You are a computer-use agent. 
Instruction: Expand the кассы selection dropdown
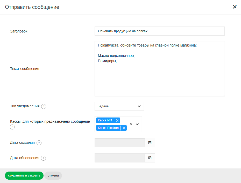[x=137, y=124]
